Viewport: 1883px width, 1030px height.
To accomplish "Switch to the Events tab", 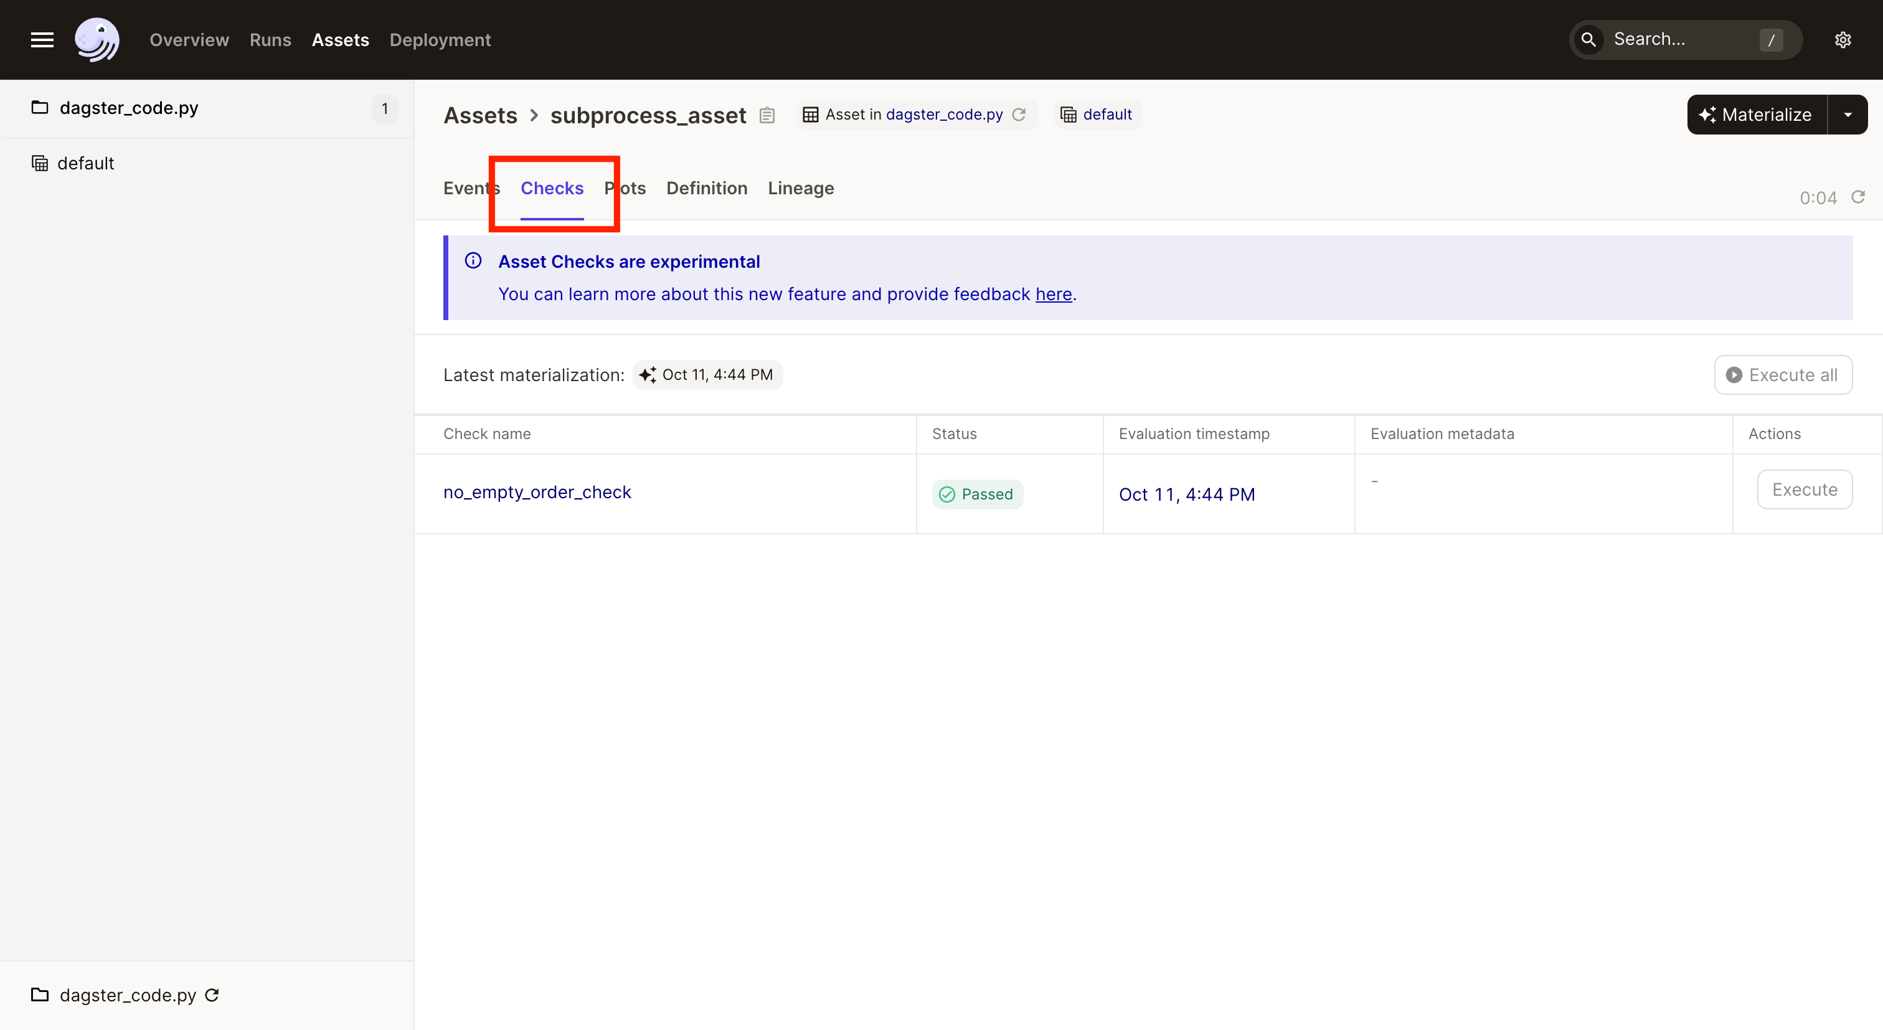I will (470, 187).
